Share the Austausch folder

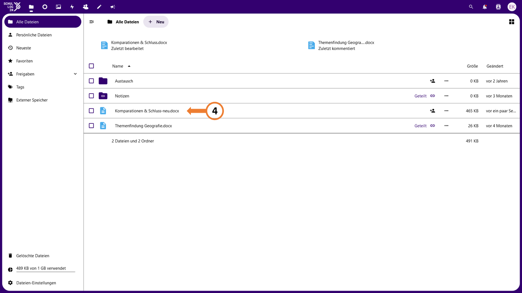click(x=433, y=81)
